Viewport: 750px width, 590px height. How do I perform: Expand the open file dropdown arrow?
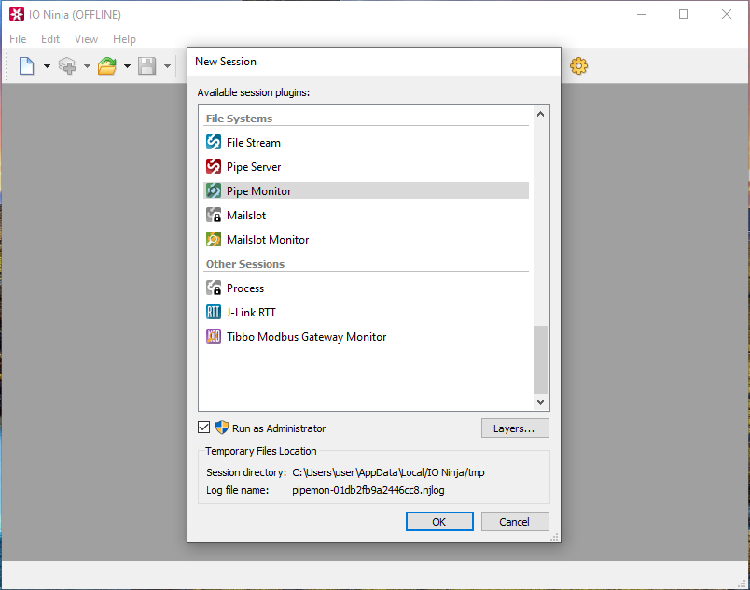127,66
